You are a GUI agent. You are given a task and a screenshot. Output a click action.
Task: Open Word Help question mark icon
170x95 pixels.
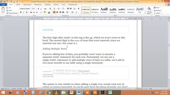(x=169, y=4)
